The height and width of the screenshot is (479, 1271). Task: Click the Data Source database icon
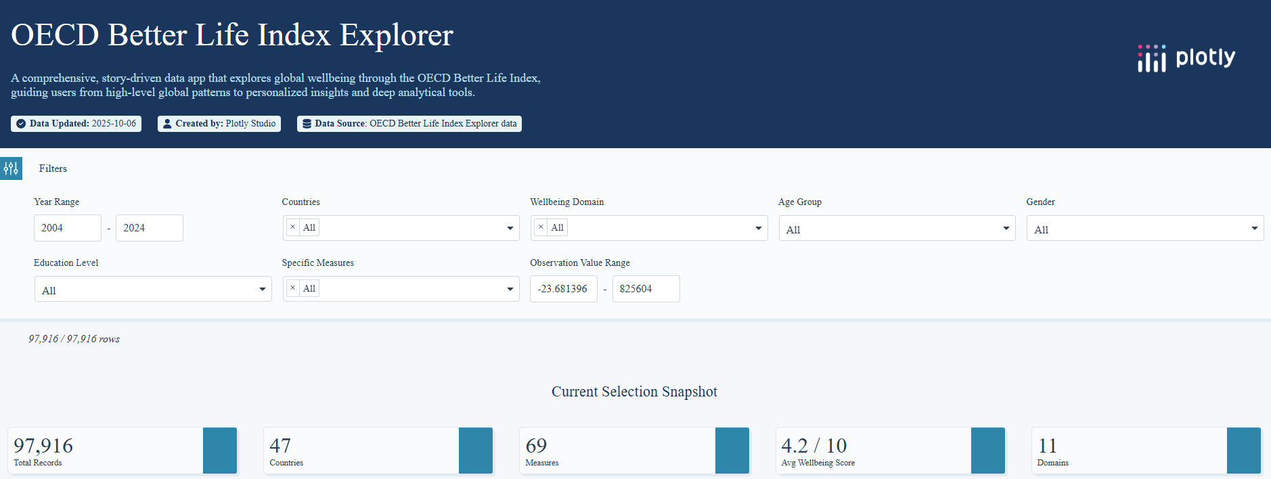[x=307, y=124]
